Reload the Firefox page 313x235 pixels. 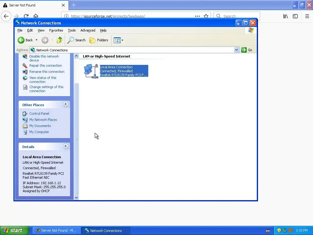pyautogui.click(x=26, y=16)
